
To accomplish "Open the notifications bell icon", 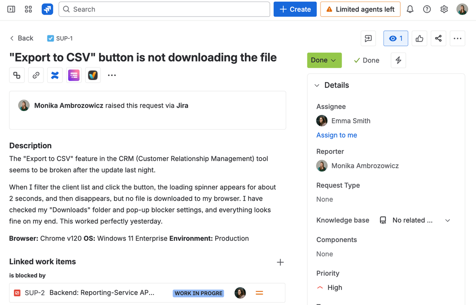I will (x=409, y=9).
